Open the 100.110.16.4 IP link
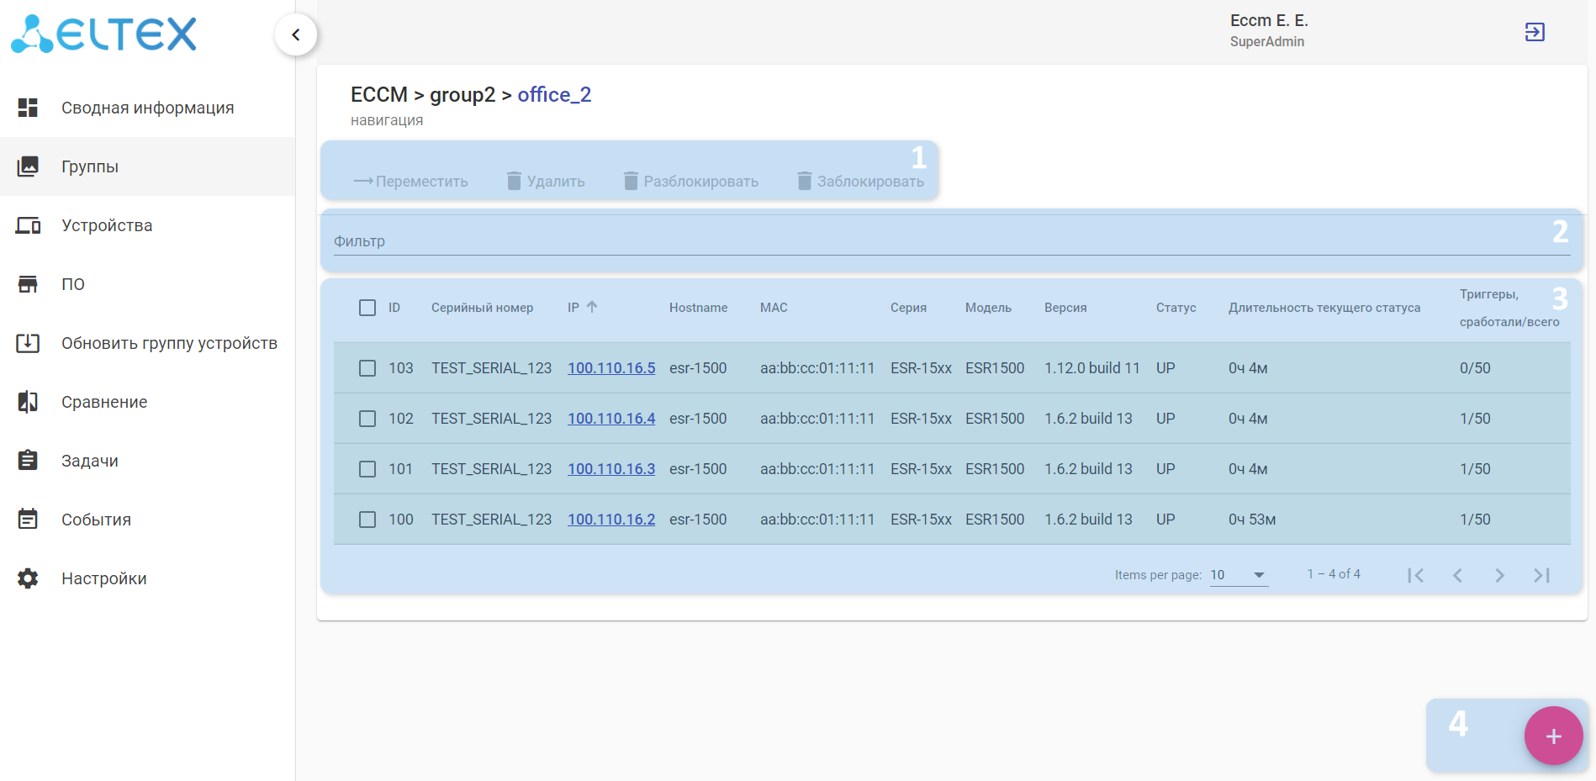The height and width of the screenshot is (781, 1596). (611, 419)
